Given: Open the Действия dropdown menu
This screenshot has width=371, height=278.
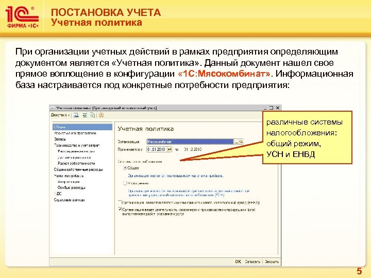Looking at the screenshot, I should point(60,115).
